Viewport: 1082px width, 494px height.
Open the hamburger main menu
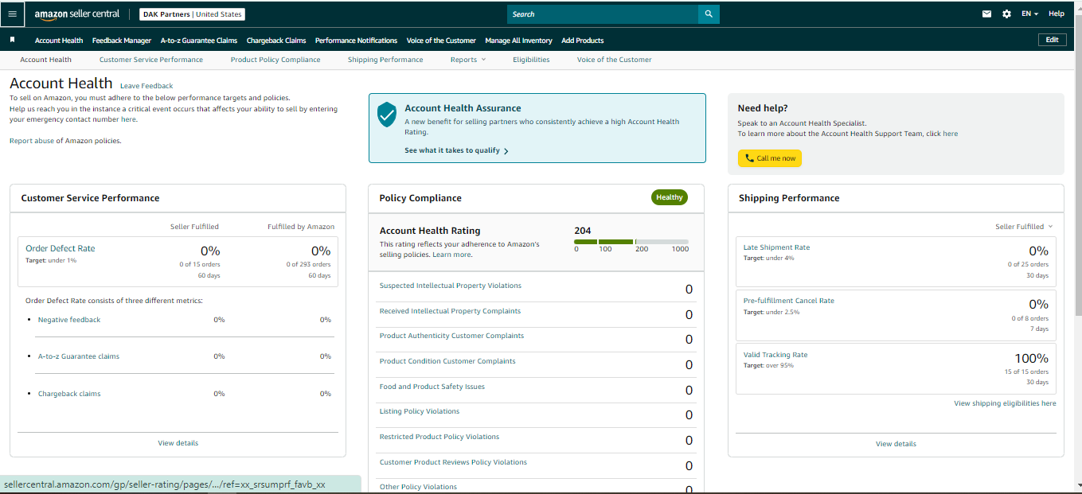coord(12,14)
